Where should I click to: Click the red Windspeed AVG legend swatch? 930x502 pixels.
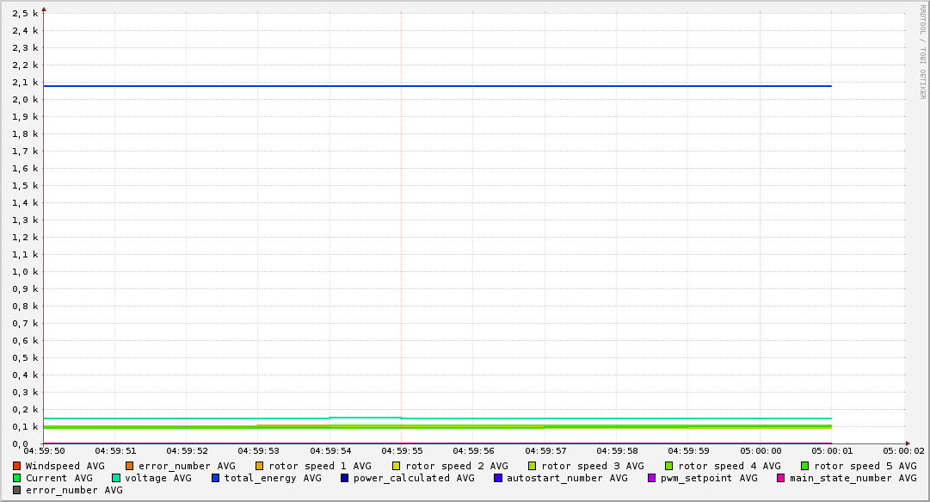point(17,466)
